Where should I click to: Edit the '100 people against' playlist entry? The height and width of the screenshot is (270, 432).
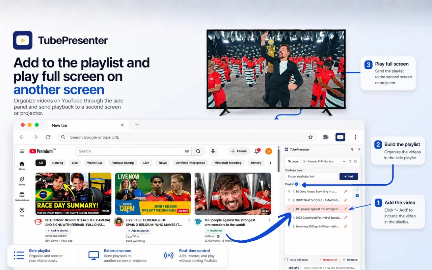346,209
